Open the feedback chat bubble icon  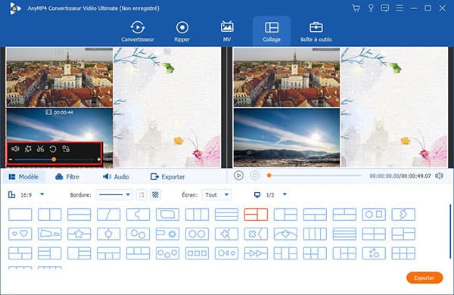point(384,8)
